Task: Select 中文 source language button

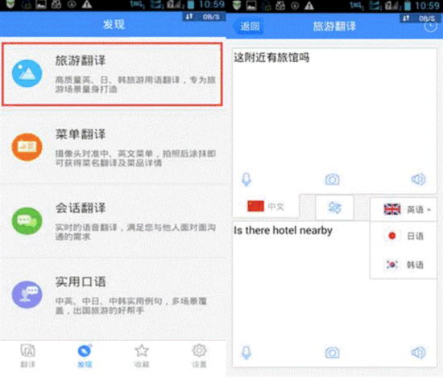Action: pos(266,207)
